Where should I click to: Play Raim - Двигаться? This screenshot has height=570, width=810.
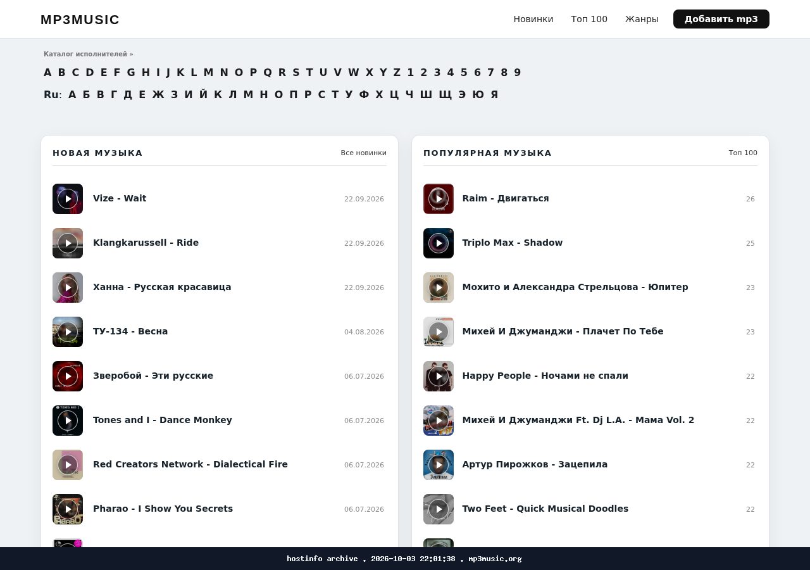[x=439, y=199]
